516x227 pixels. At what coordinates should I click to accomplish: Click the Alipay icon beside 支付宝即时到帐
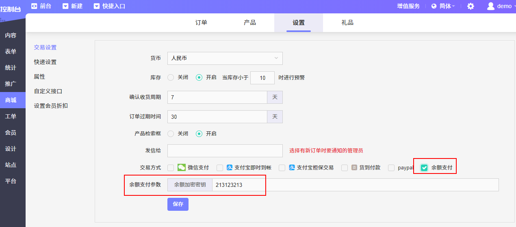(x=230, y=167)
